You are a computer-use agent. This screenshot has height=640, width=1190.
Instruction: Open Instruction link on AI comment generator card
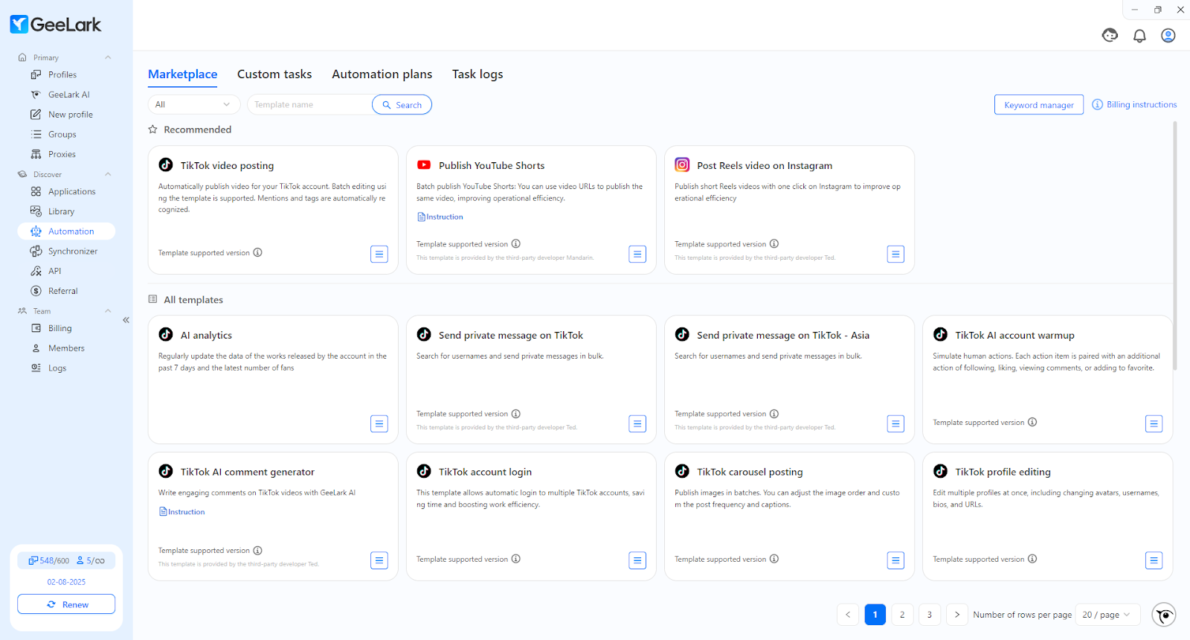click(x=182, y=512)
